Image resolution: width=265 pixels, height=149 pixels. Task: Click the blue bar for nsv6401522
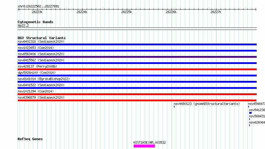tap(137, 88)
